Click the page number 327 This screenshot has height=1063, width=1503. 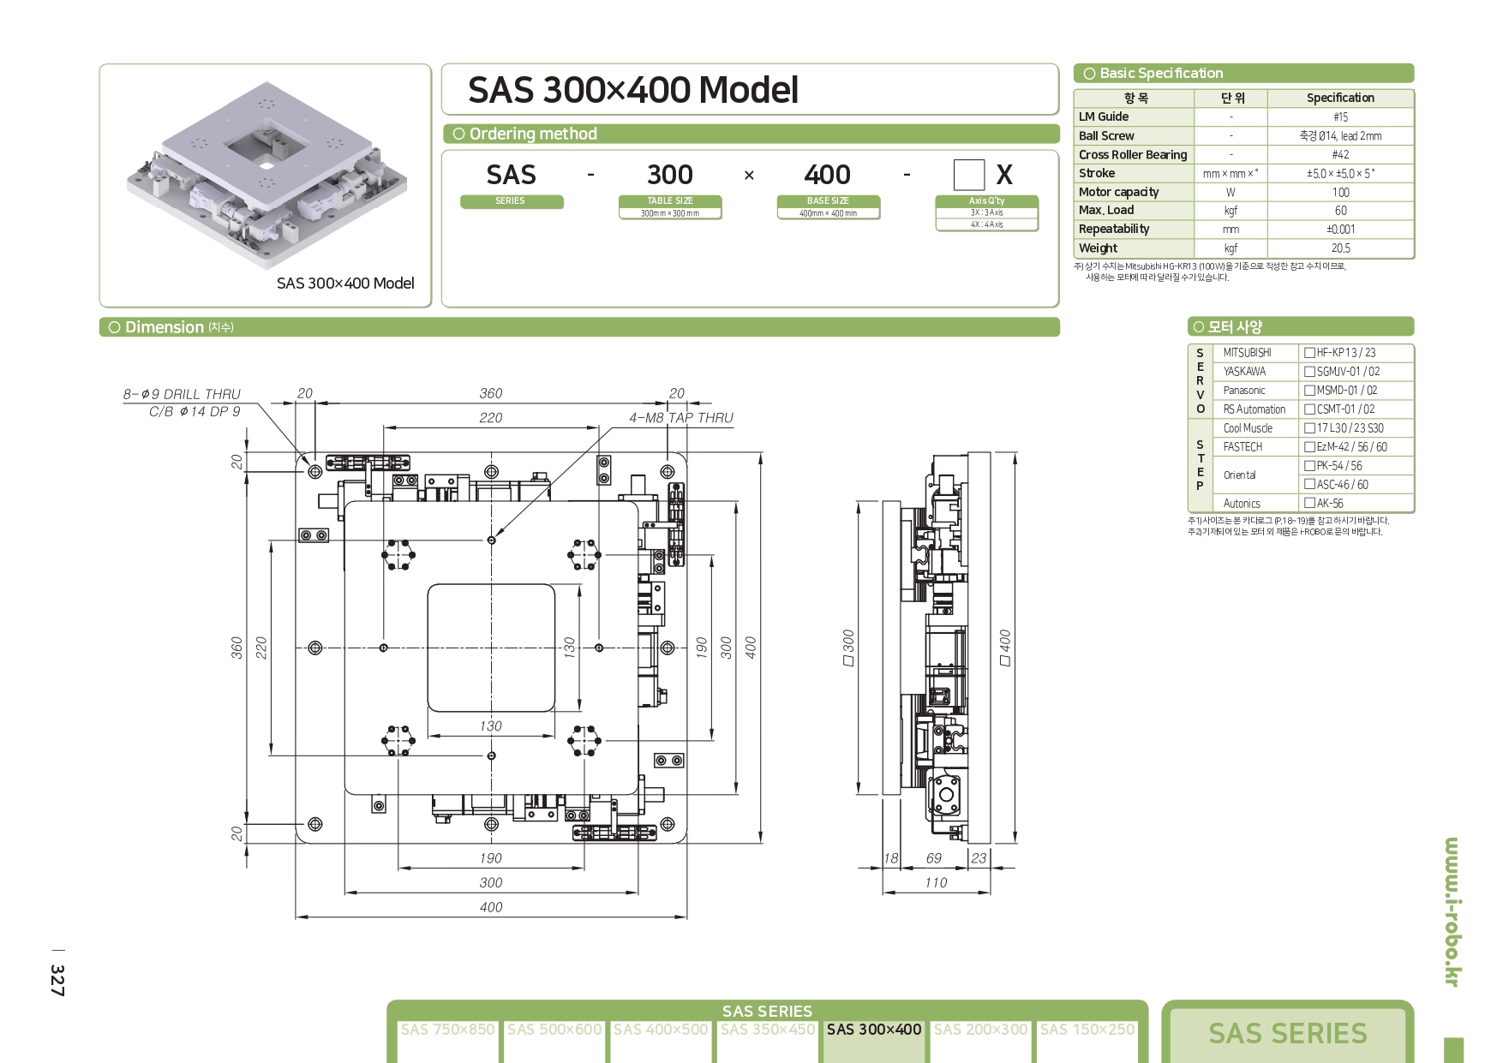(x=57, y=980)
